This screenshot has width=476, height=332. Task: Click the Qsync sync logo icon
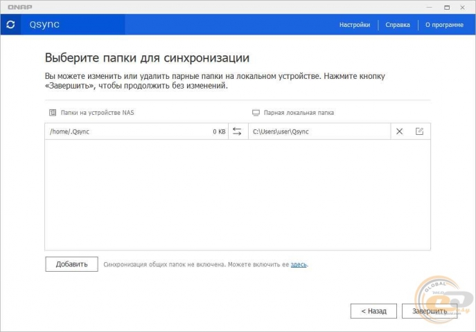[10, 24]
